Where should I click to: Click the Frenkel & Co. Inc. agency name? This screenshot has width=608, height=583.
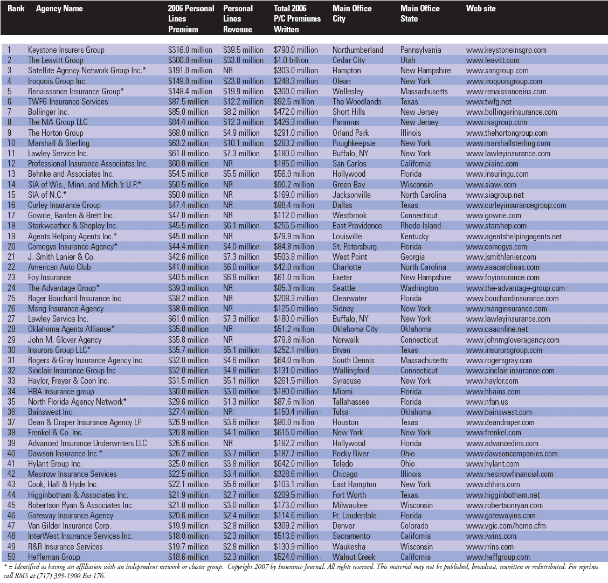[56, 433]
